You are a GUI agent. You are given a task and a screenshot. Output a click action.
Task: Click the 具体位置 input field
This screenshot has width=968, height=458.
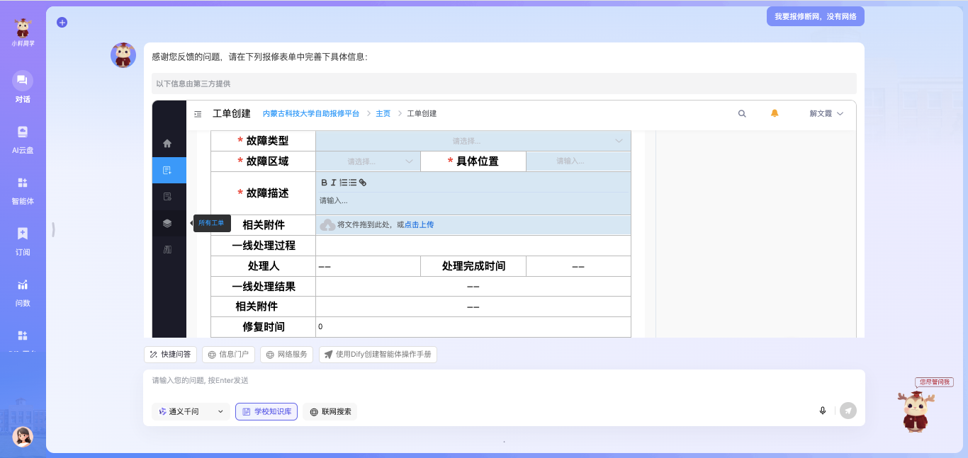click(578, 161)
